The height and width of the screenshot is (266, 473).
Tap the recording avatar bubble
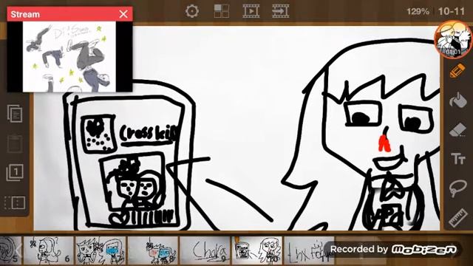tap(453, 39)
